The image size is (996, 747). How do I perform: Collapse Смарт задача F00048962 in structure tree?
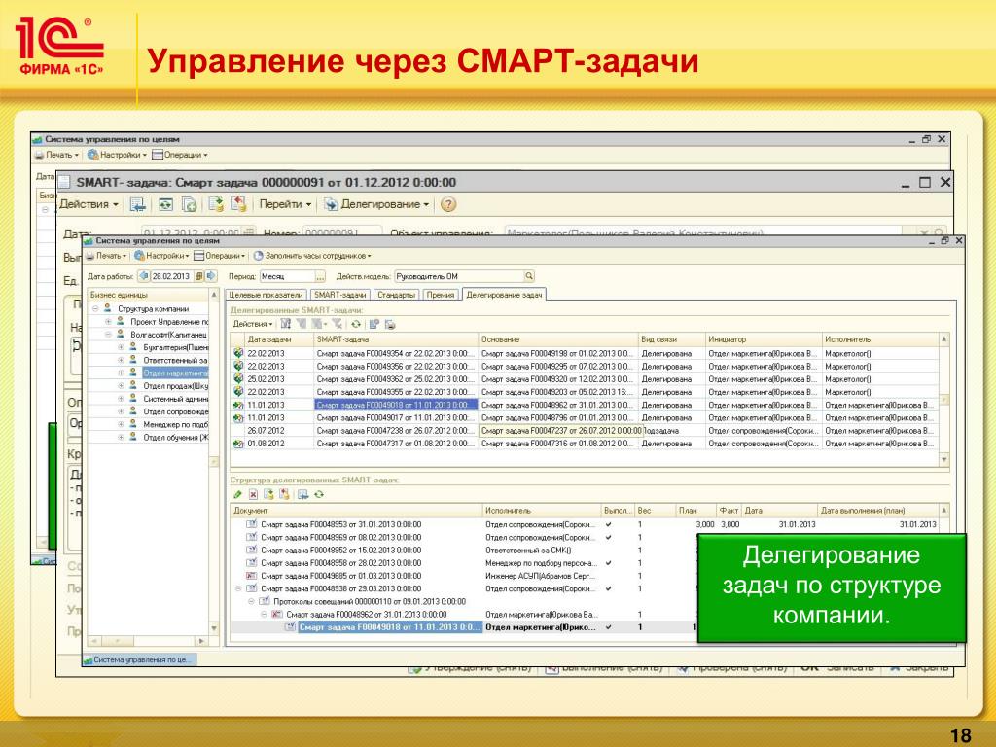tap(264, 615)
